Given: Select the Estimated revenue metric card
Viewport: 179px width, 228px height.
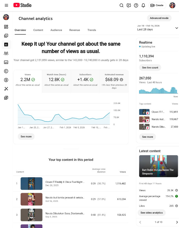Looking at the screenshot, I should (114, 81).
